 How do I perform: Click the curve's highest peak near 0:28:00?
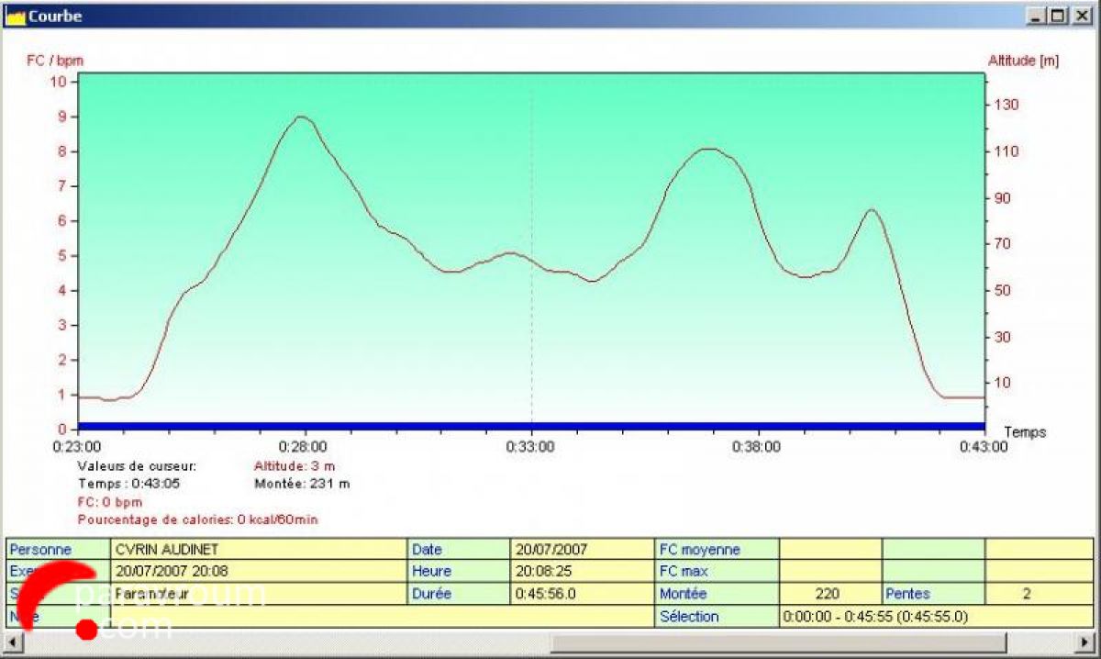point(301,117)
